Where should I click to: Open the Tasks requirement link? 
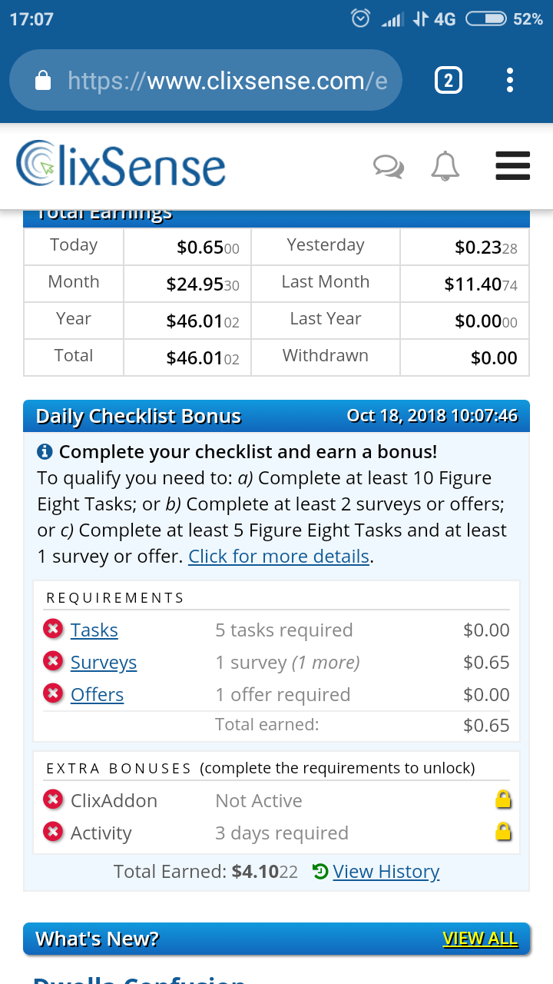tap(94, 630)
